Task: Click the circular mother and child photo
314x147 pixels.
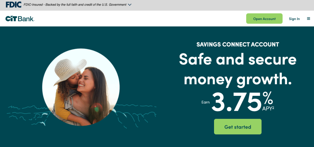Action: (x=81, y=87)
